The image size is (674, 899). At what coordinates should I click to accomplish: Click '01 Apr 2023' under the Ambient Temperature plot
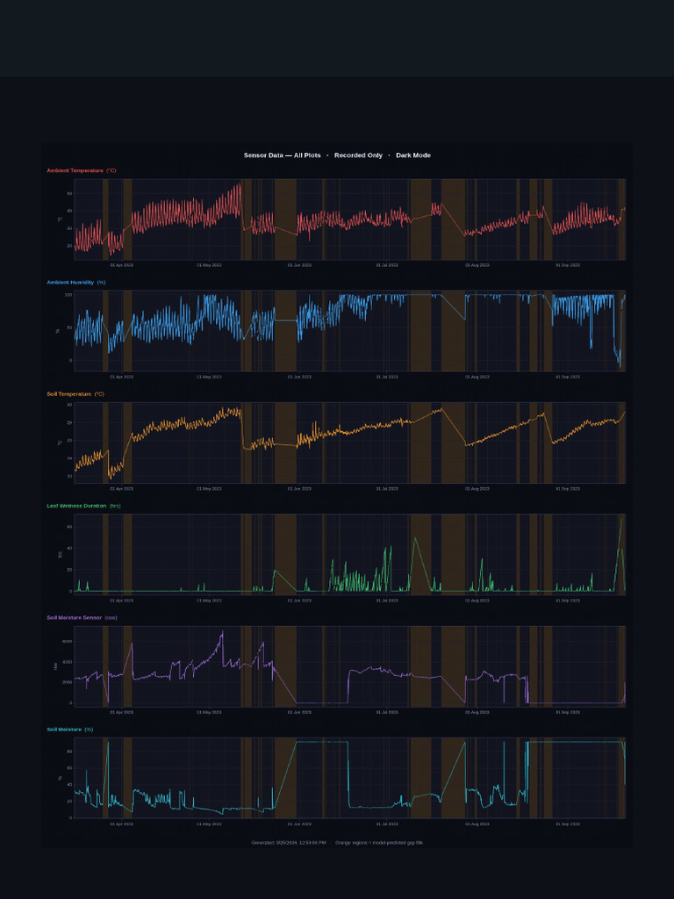(121, 265)
